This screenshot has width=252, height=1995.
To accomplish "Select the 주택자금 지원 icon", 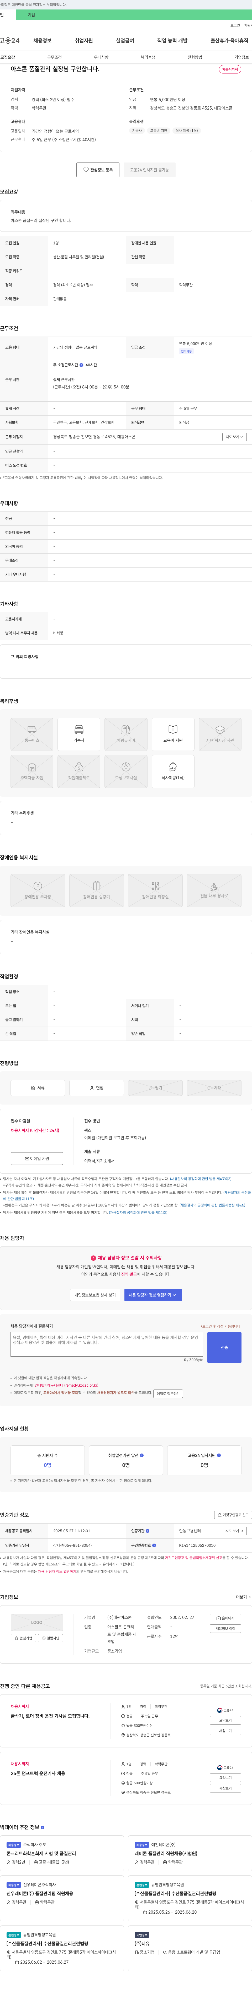I will coord(32,771).
